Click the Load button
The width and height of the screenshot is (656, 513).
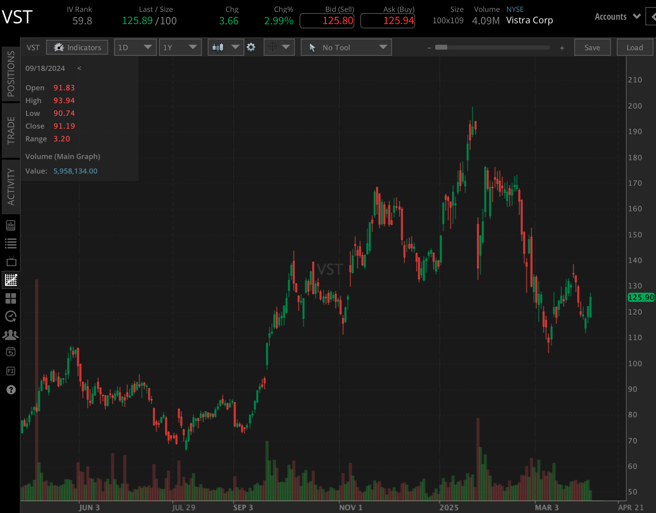635,47
